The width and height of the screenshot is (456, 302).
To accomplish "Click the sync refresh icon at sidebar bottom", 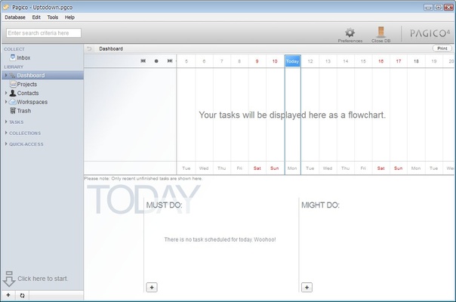I will [x=22, y=296].
